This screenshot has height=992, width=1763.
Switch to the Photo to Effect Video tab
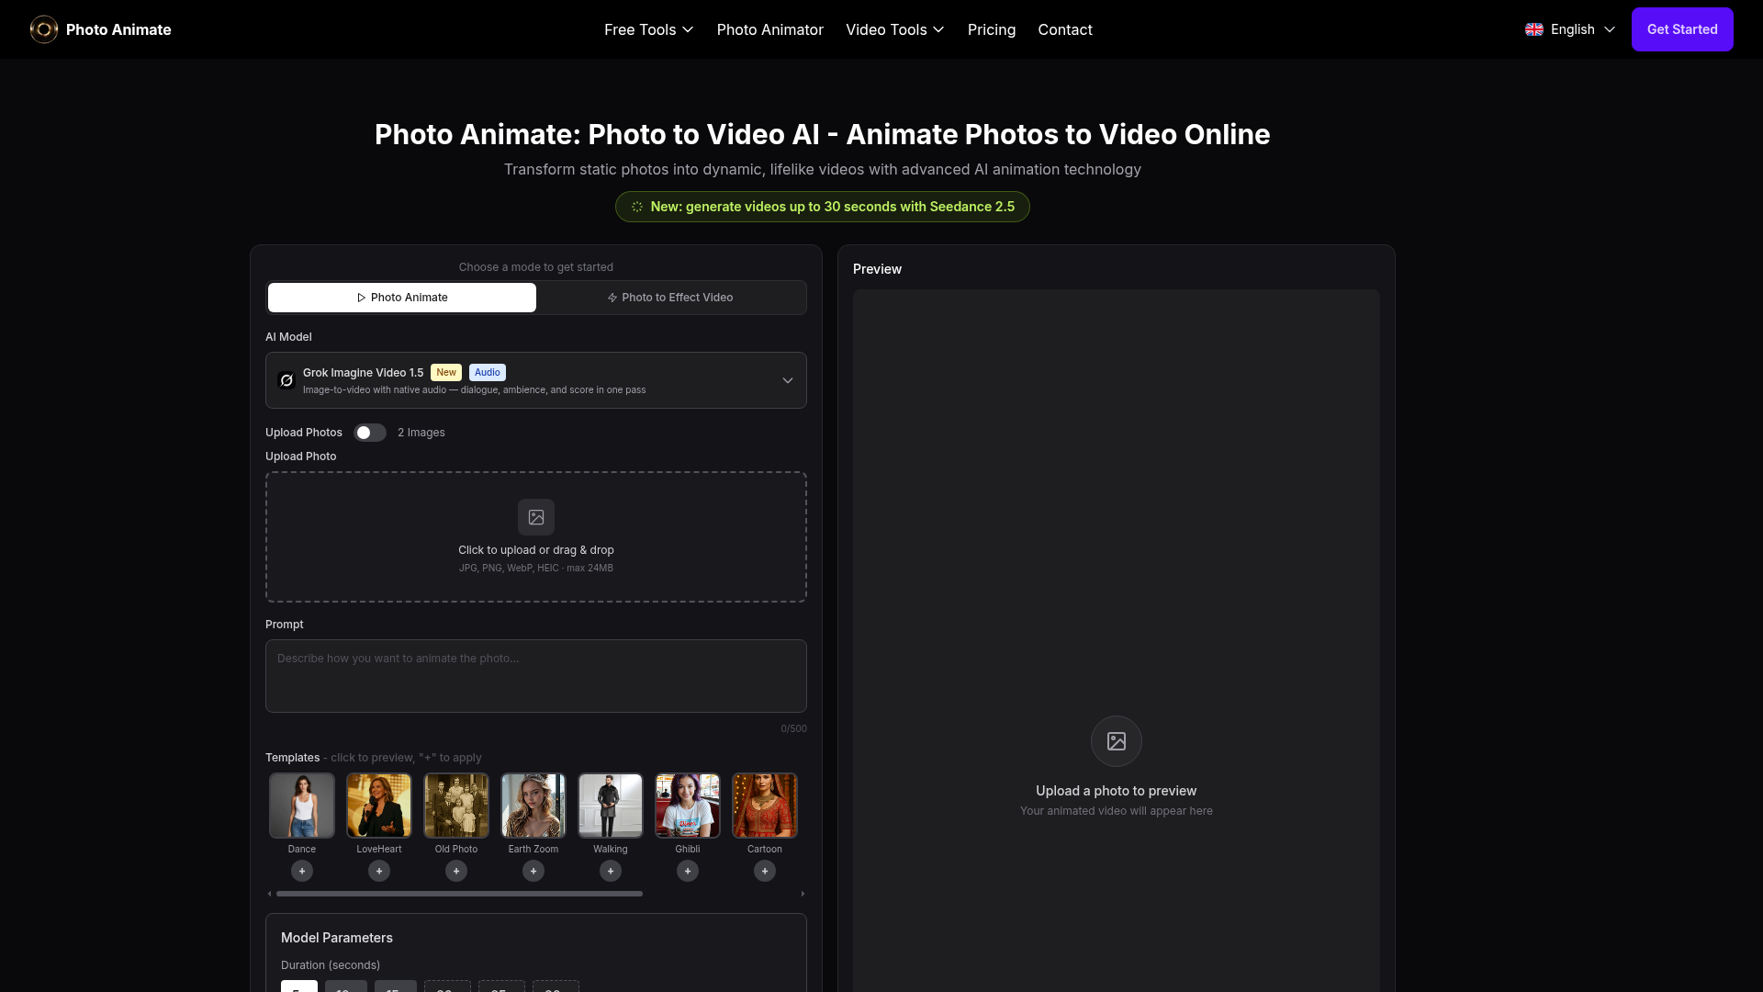(670, 298)
